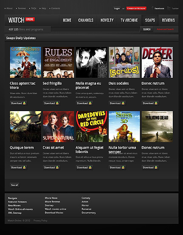This screenshot has width=183, height=235.
Task: Click the Login button
Action: (x=117, y=9)
